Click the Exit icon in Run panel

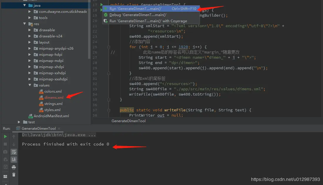(5, 167)
